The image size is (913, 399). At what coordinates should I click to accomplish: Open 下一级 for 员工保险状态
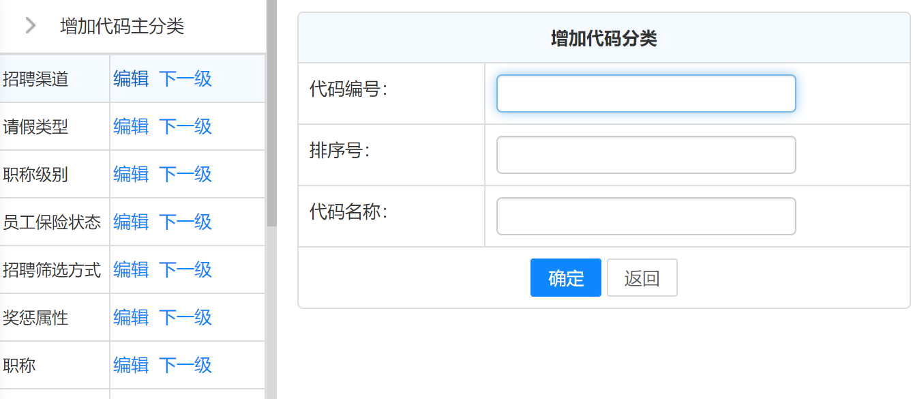click(x=185, y=222)
